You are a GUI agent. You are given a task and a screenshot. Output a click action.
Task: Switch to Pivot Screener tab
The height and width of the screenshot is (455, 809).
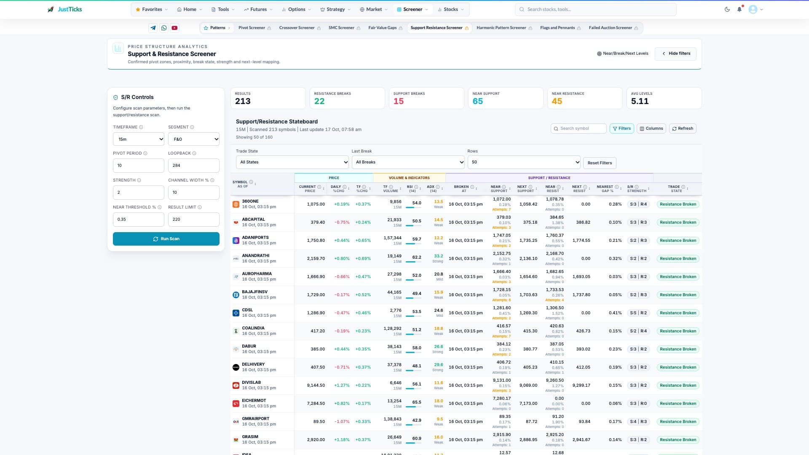[x=254, y=28]
